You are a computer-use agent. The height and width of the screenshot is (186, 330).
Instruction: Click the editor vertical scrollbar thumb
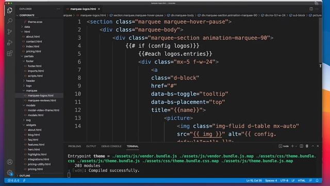point(320,40)
